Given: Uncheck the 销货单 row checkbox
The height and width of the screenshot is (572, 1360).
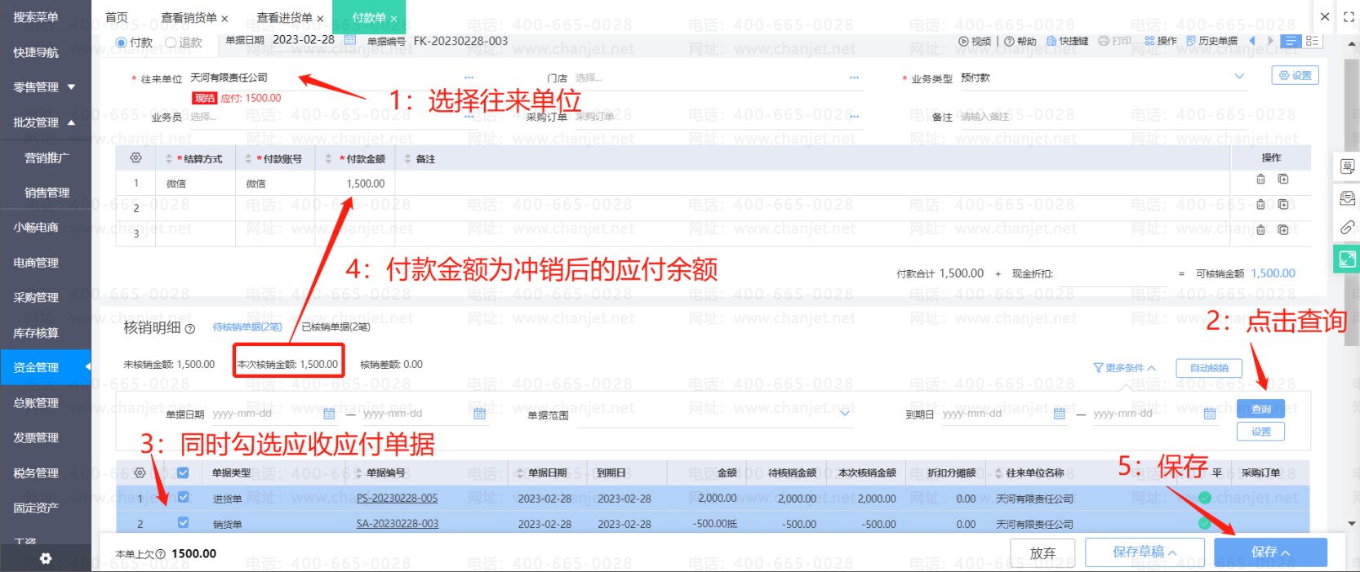Looking at the screenshot, I should (x=183, y=522).
